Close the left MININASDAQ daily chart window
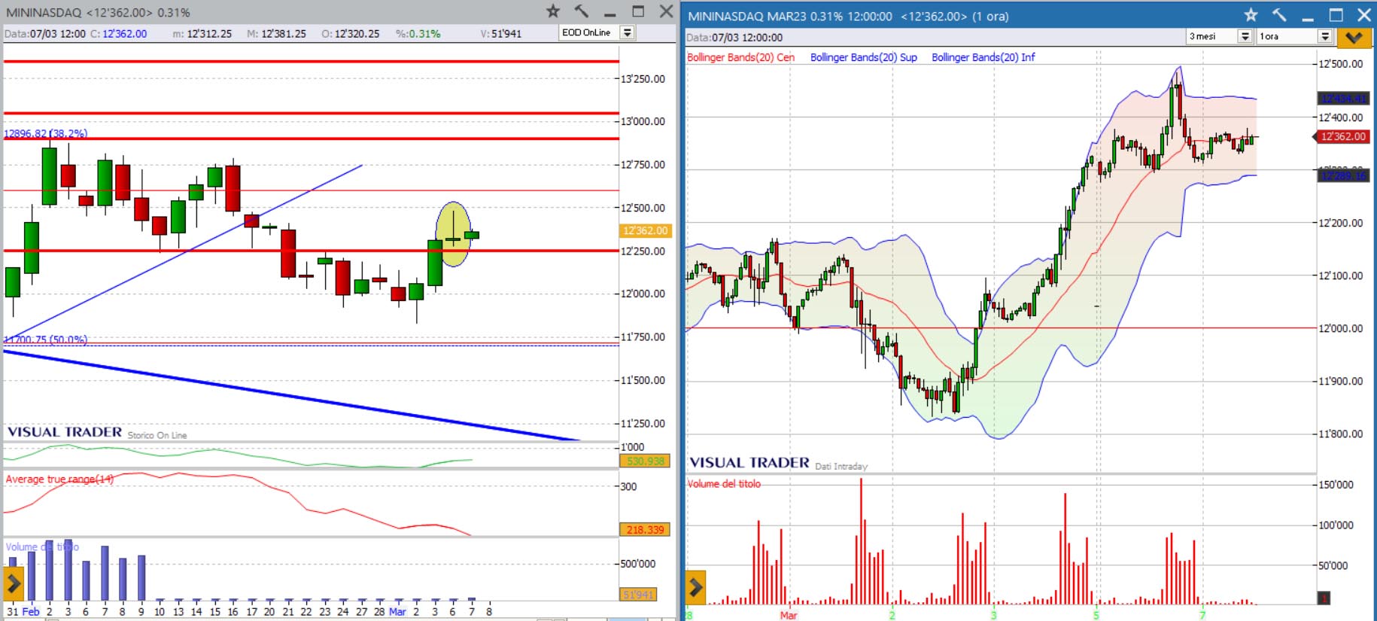Viewport: 1377px width, 621px height. (x=666, y=11)
